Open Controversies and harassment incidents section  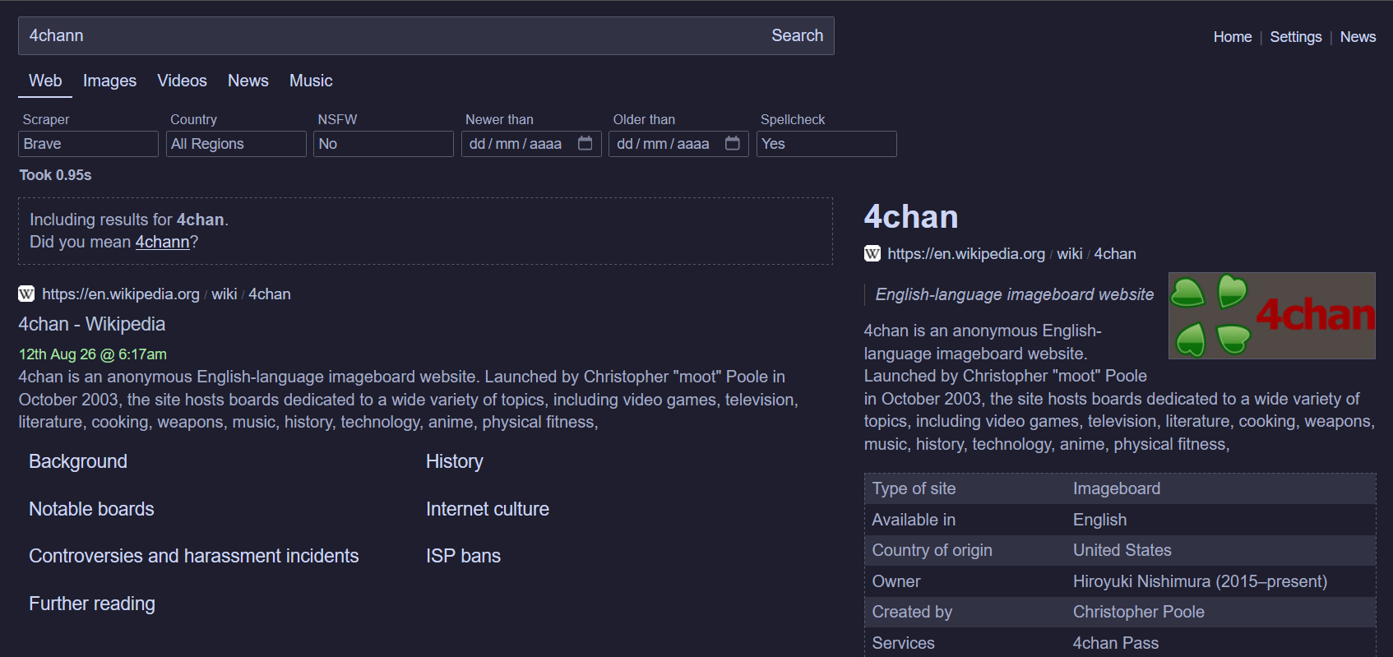point(194,556)
